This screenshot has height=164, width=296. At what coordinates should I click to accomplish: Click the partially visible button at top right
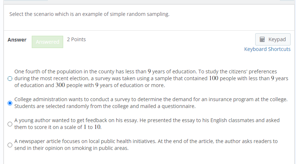287,0
